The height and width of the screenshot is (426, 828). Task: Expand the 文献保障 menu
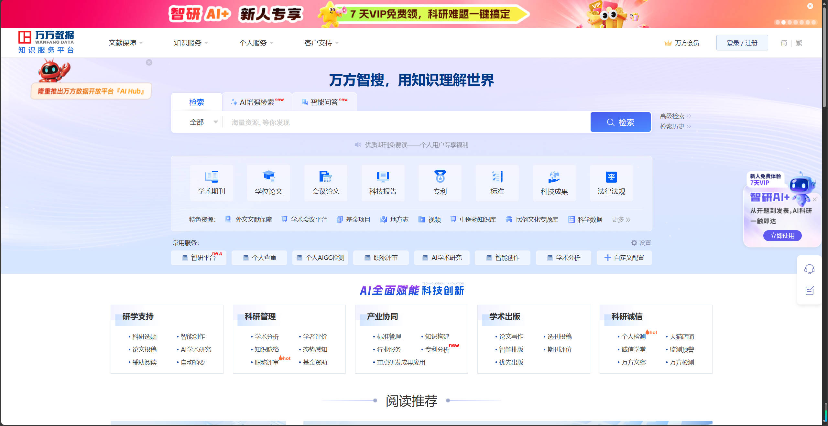click(125, 43)
